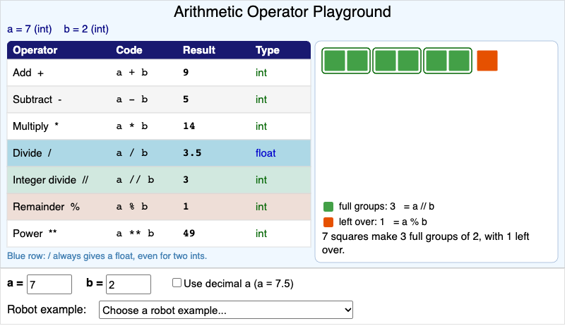Image resolution: width=565 pixels, height=326 pixels.
Task: Click the 'a = 7 (int)' summary text
Action: coord(30,29)
